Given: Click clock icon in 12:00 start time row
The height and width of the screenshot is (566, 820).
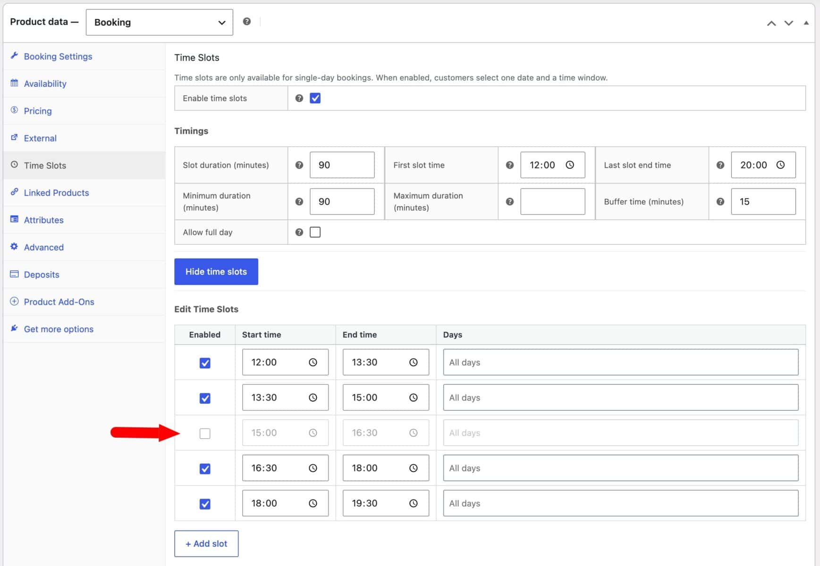Looking at the screenshot, I should pos(313,362).
